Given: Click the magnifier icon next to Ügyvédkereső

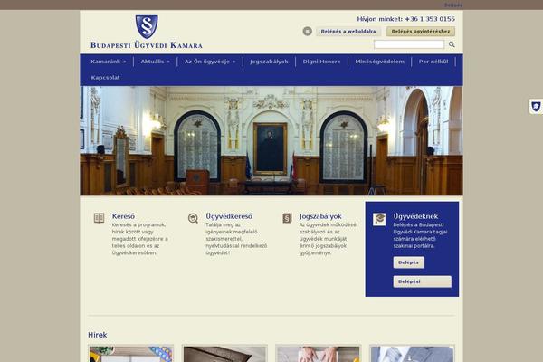Looking at the screenshot, I should tap(193, 218).
